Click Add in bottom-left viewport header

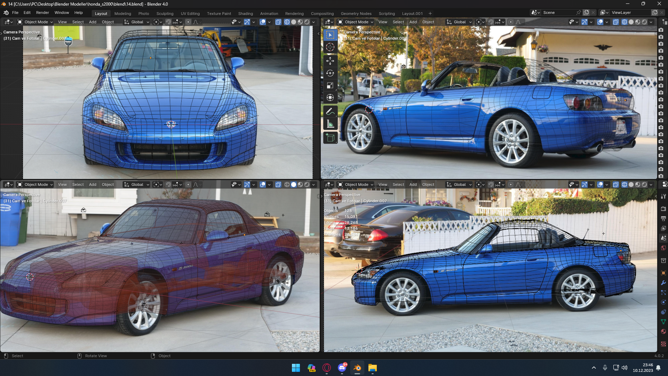click(x=93, y=185)
